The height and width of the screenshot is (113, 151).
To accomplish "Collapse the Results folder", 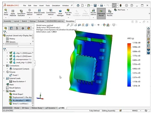I will coord(4,91).
